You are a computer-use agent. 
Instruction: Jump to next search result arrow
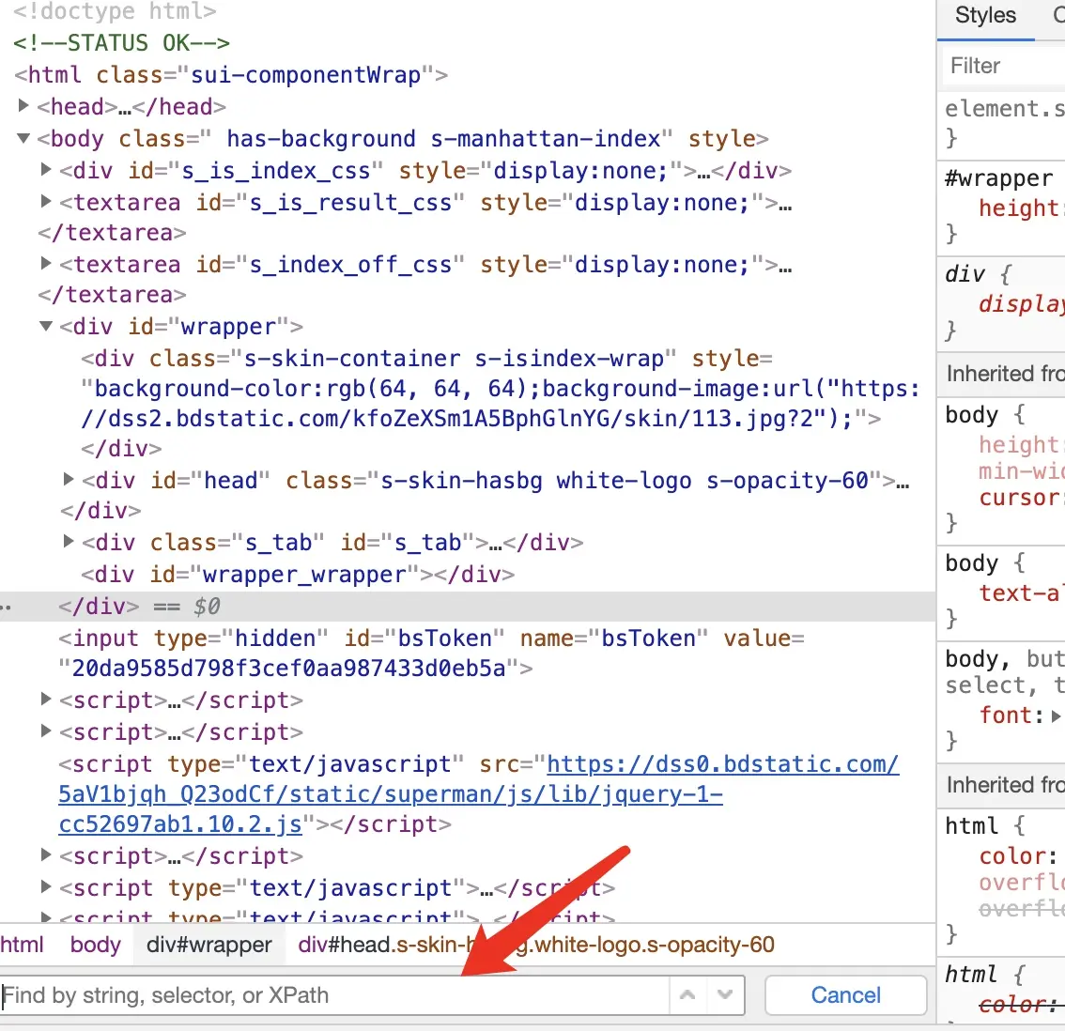click(725, 995)
